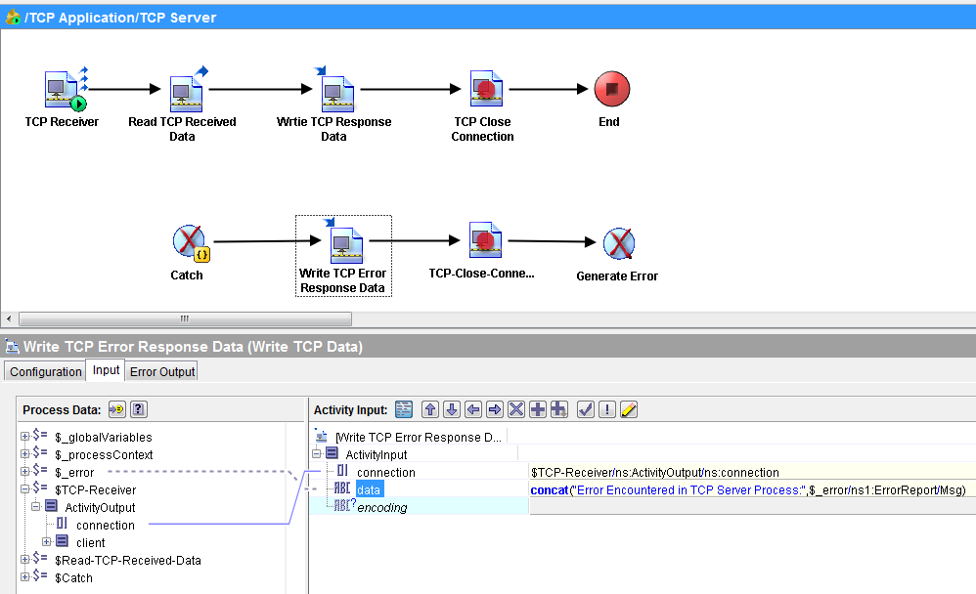This screenshot has width=976, height=594.
Task: Collapse the process data ActivityOutput node
Action: click(36, 507)
